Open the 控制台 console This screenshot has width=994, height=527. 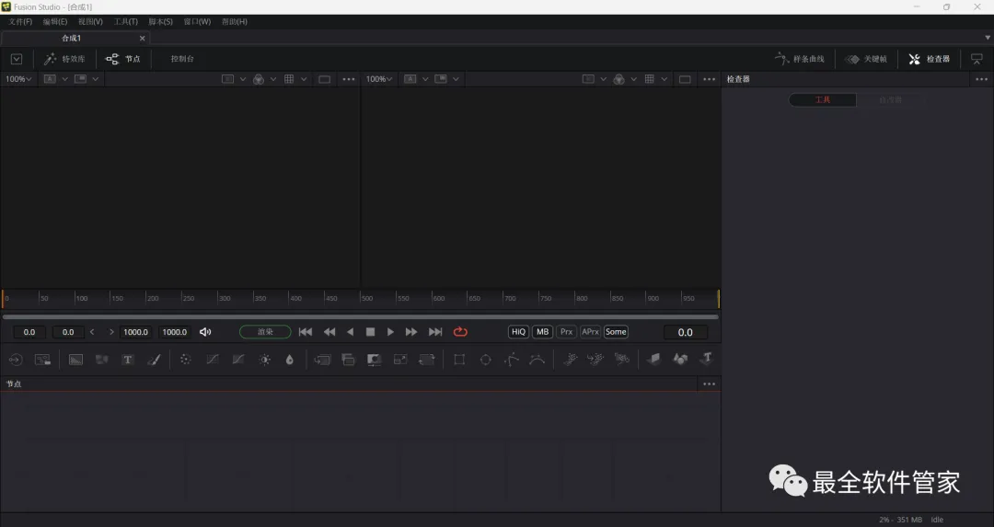click(x=182, y=59)
